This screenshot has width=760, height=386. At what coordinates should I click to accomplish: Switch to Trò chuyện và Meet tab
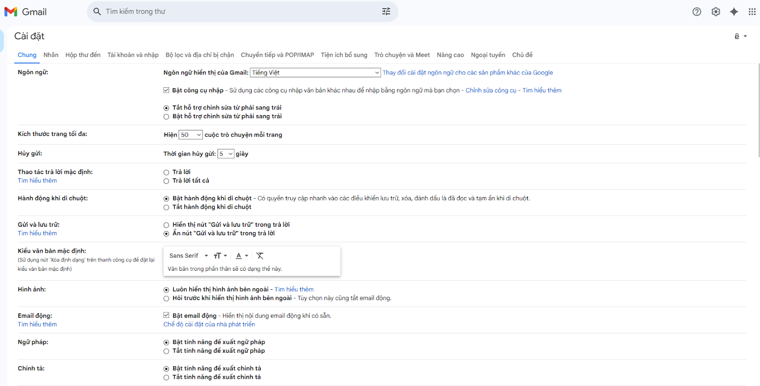pos(402,55)
